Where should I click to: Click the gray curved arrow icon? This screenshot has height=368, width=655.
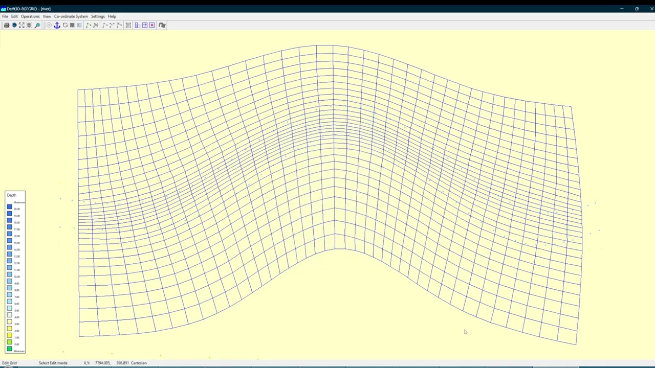pyautogui.click(x=162, y=25)
